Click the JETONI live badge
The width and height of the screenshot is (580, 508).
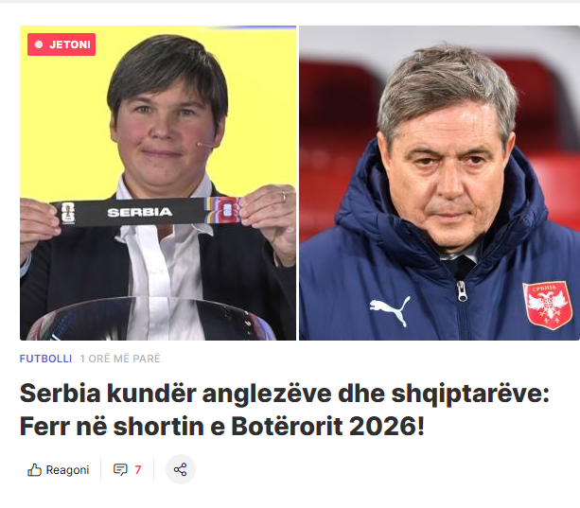(x=62, y=44)
